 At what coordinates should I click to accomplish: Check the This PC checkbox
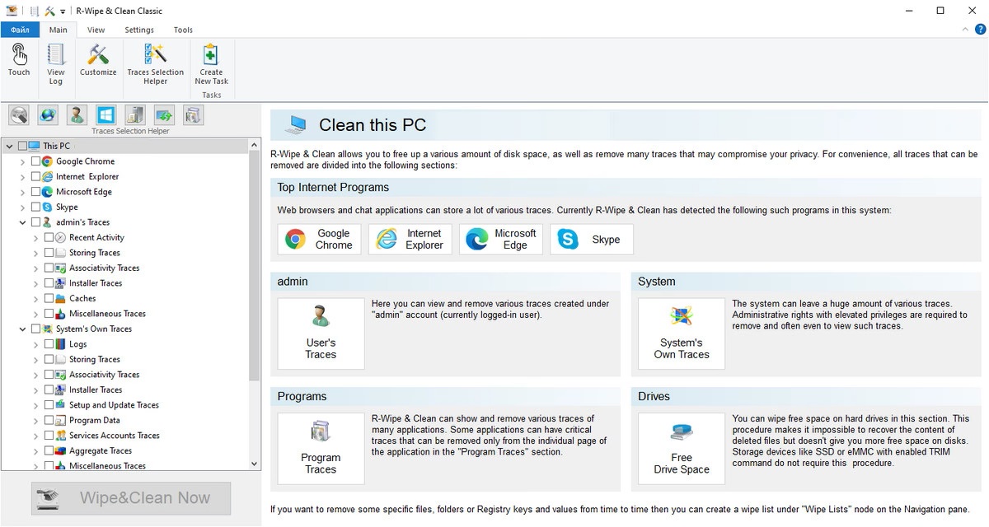tap(22, 146)
